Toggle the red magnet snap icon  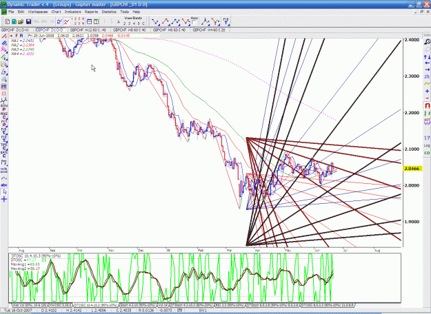tap(427, 105)
